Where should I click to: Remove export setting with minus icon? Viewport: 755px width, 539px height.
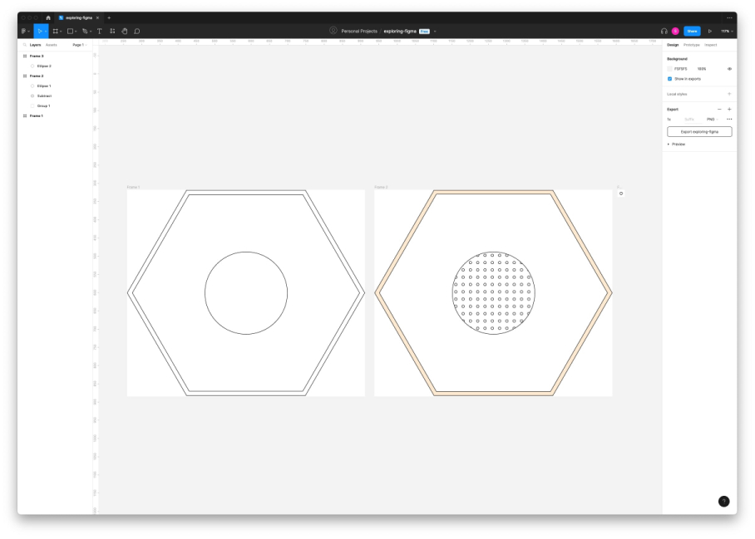pyautogui.click(x=719, y=109)
